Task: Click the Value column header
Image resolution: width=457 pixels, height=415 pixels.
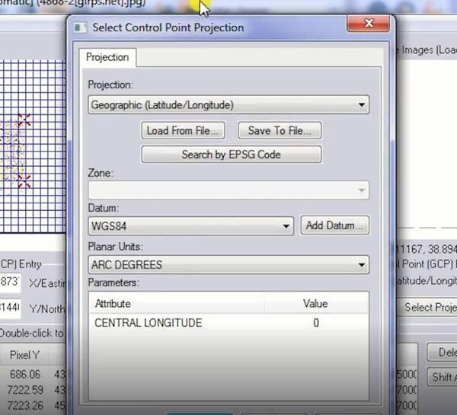Action: pyautogui.click(x=316, y=304)
